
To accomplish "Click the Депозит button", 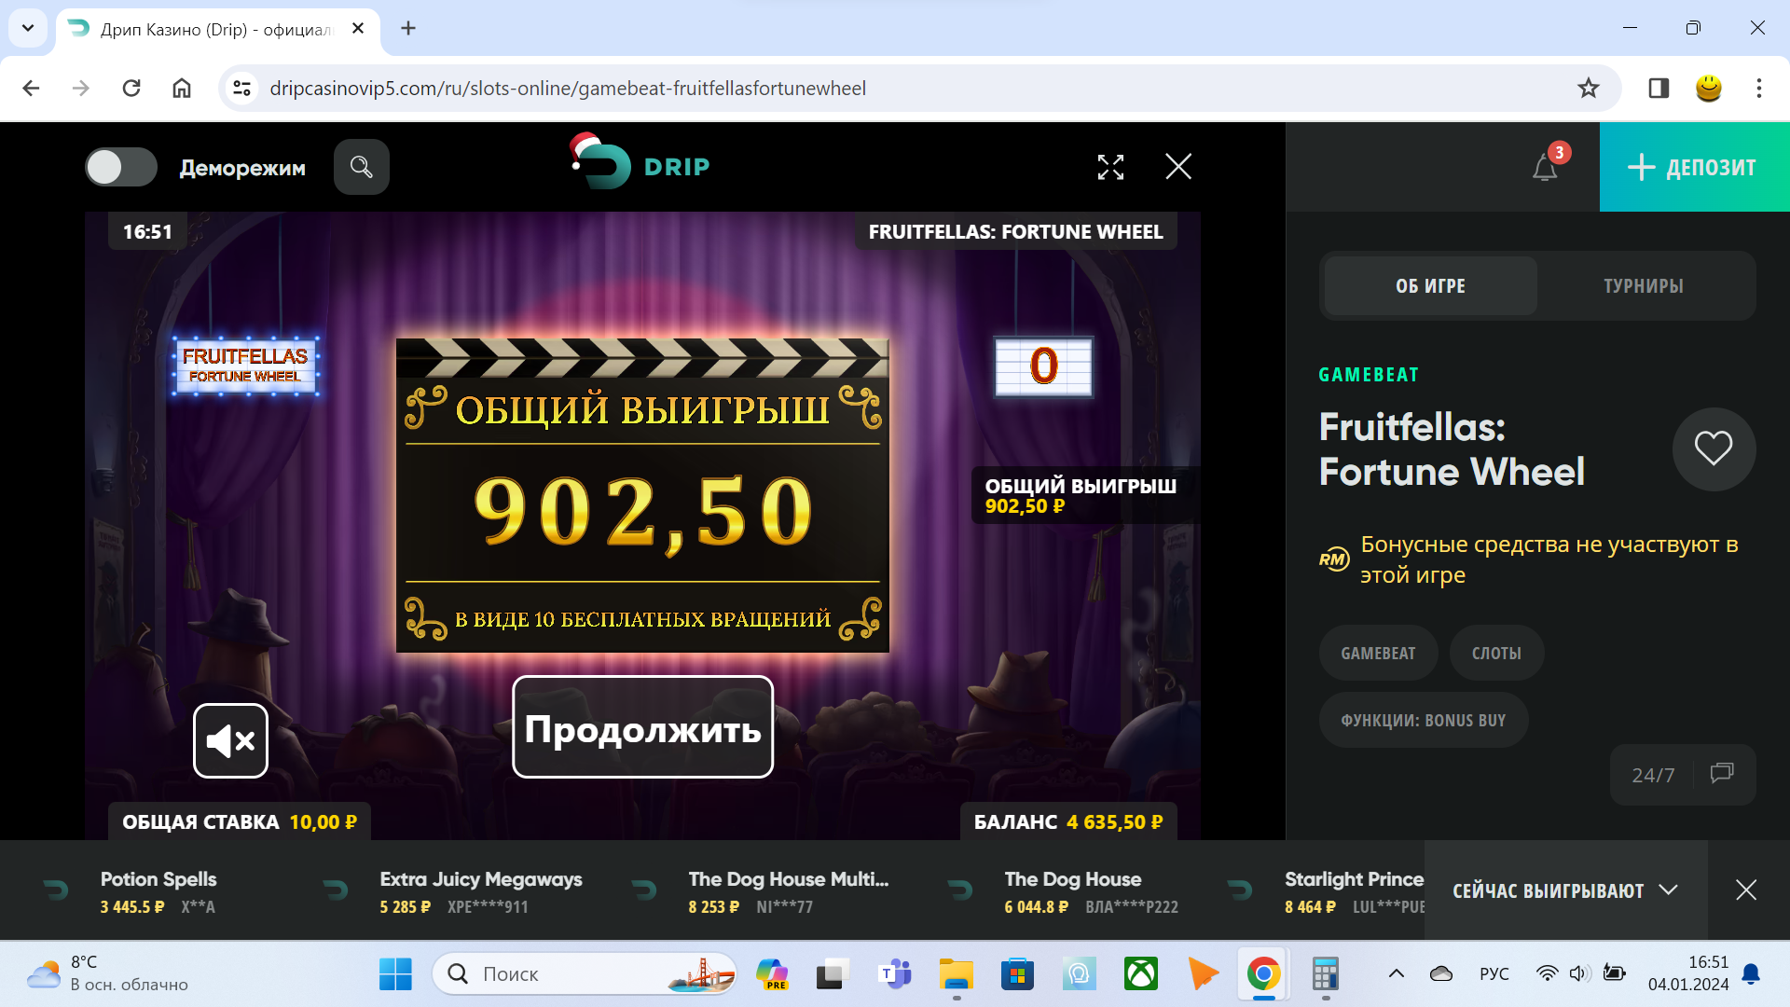I will 1694,167.
